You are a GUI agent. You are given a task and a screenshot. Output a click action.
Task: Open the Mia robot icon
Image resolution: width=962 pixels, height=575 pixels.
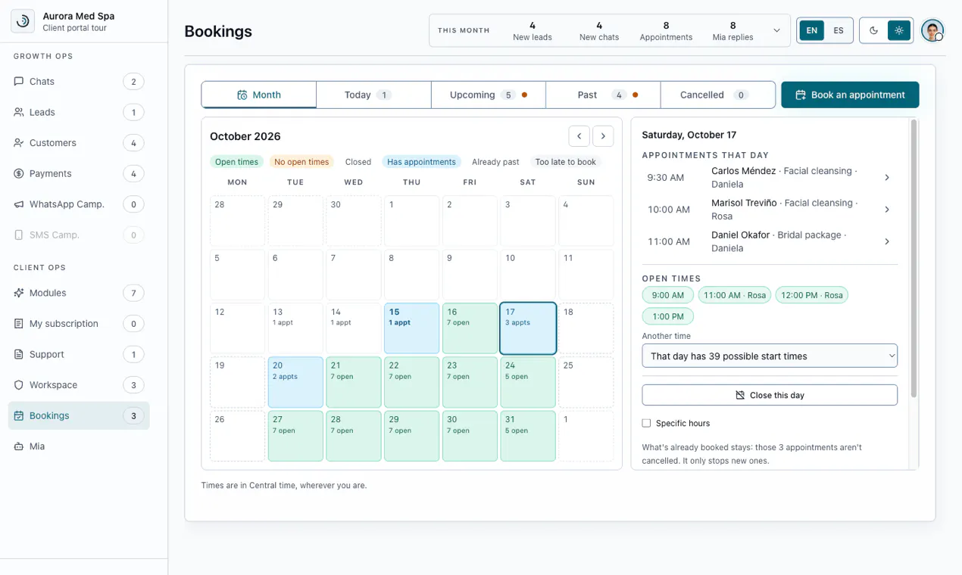tap(19, 446)
